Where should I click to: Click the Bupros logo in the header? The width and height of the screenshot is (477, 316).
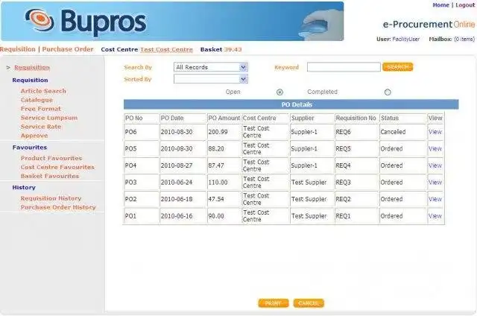(86, 22)
